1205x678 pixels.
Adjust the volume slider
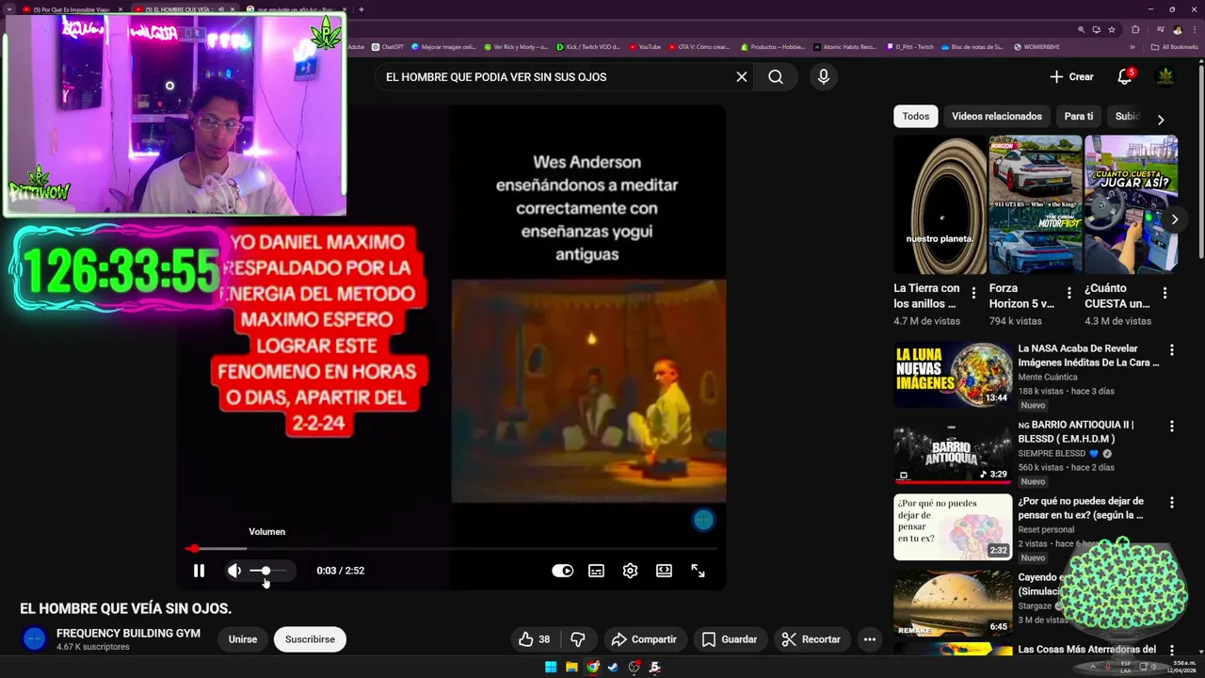click(x=267, y=571)
